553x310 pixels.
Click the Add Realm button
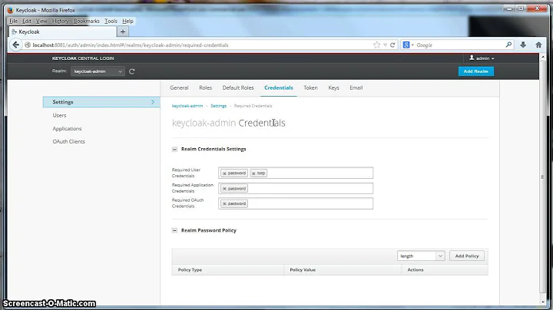[475, 71]
